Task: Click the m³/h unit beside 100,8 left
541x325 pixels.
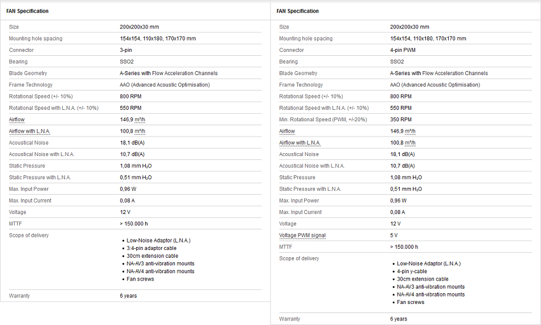Action: click(x=140, y=131)
